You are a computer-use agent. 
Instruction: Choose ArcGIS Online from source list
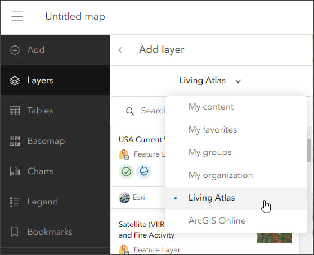click(x=236, y=221)
